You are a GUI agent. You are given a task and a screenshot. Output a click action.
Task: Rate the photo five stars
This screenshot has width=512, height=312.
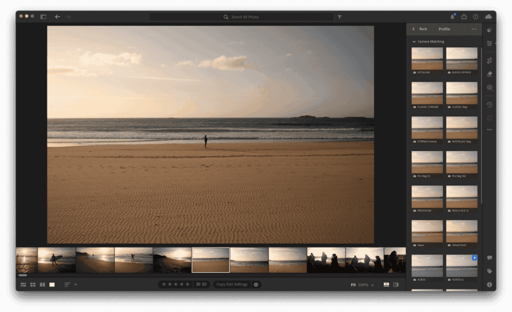click(188, 285)
